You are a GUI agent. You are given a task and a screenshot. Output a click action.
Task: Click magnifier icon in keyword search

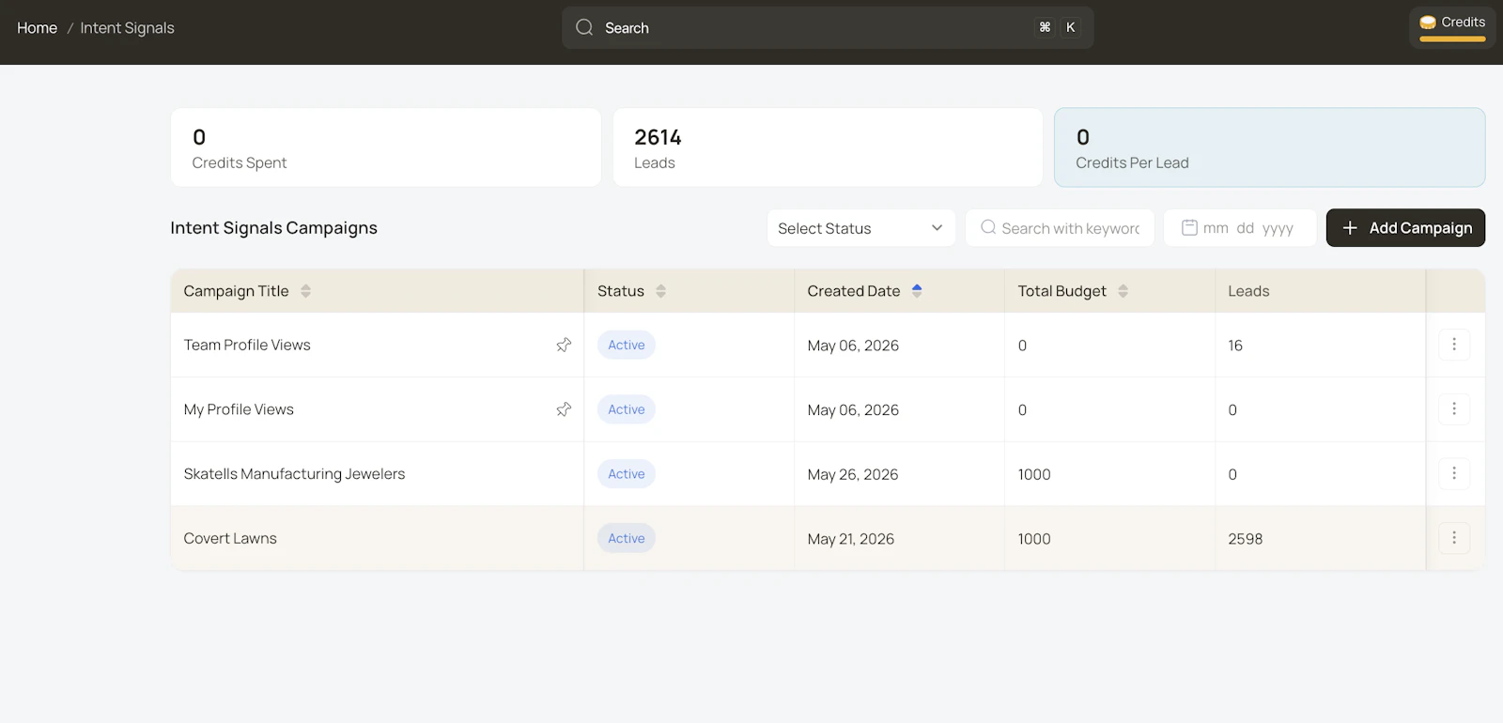tap(988, 227)
